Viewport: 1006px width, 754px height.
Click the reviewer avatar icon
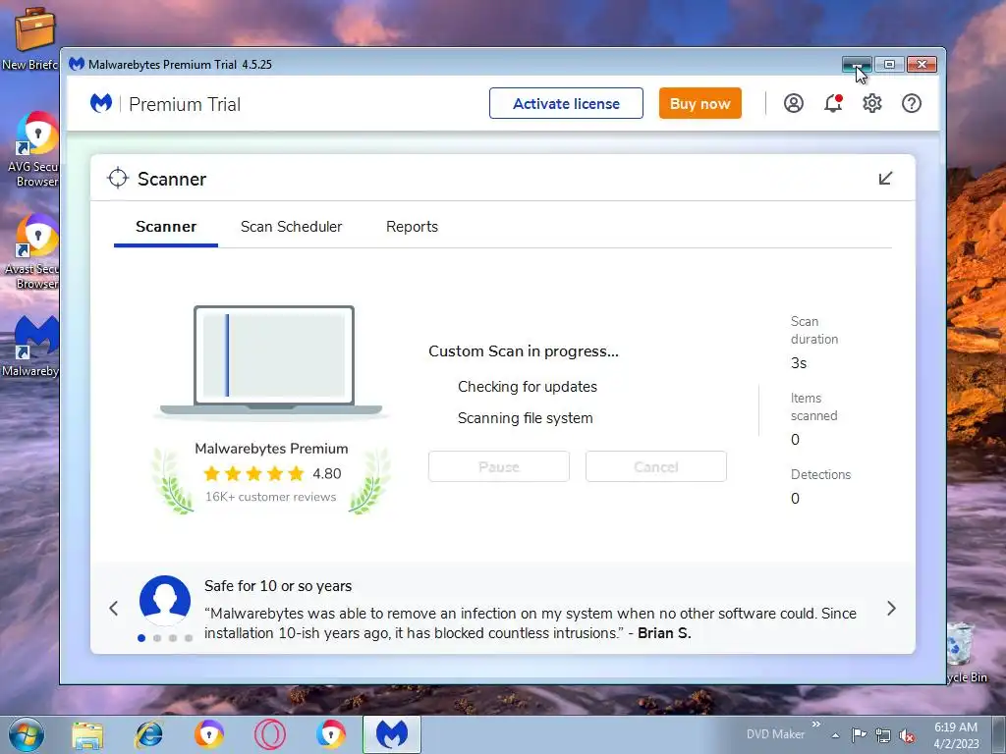click(165, 601)
